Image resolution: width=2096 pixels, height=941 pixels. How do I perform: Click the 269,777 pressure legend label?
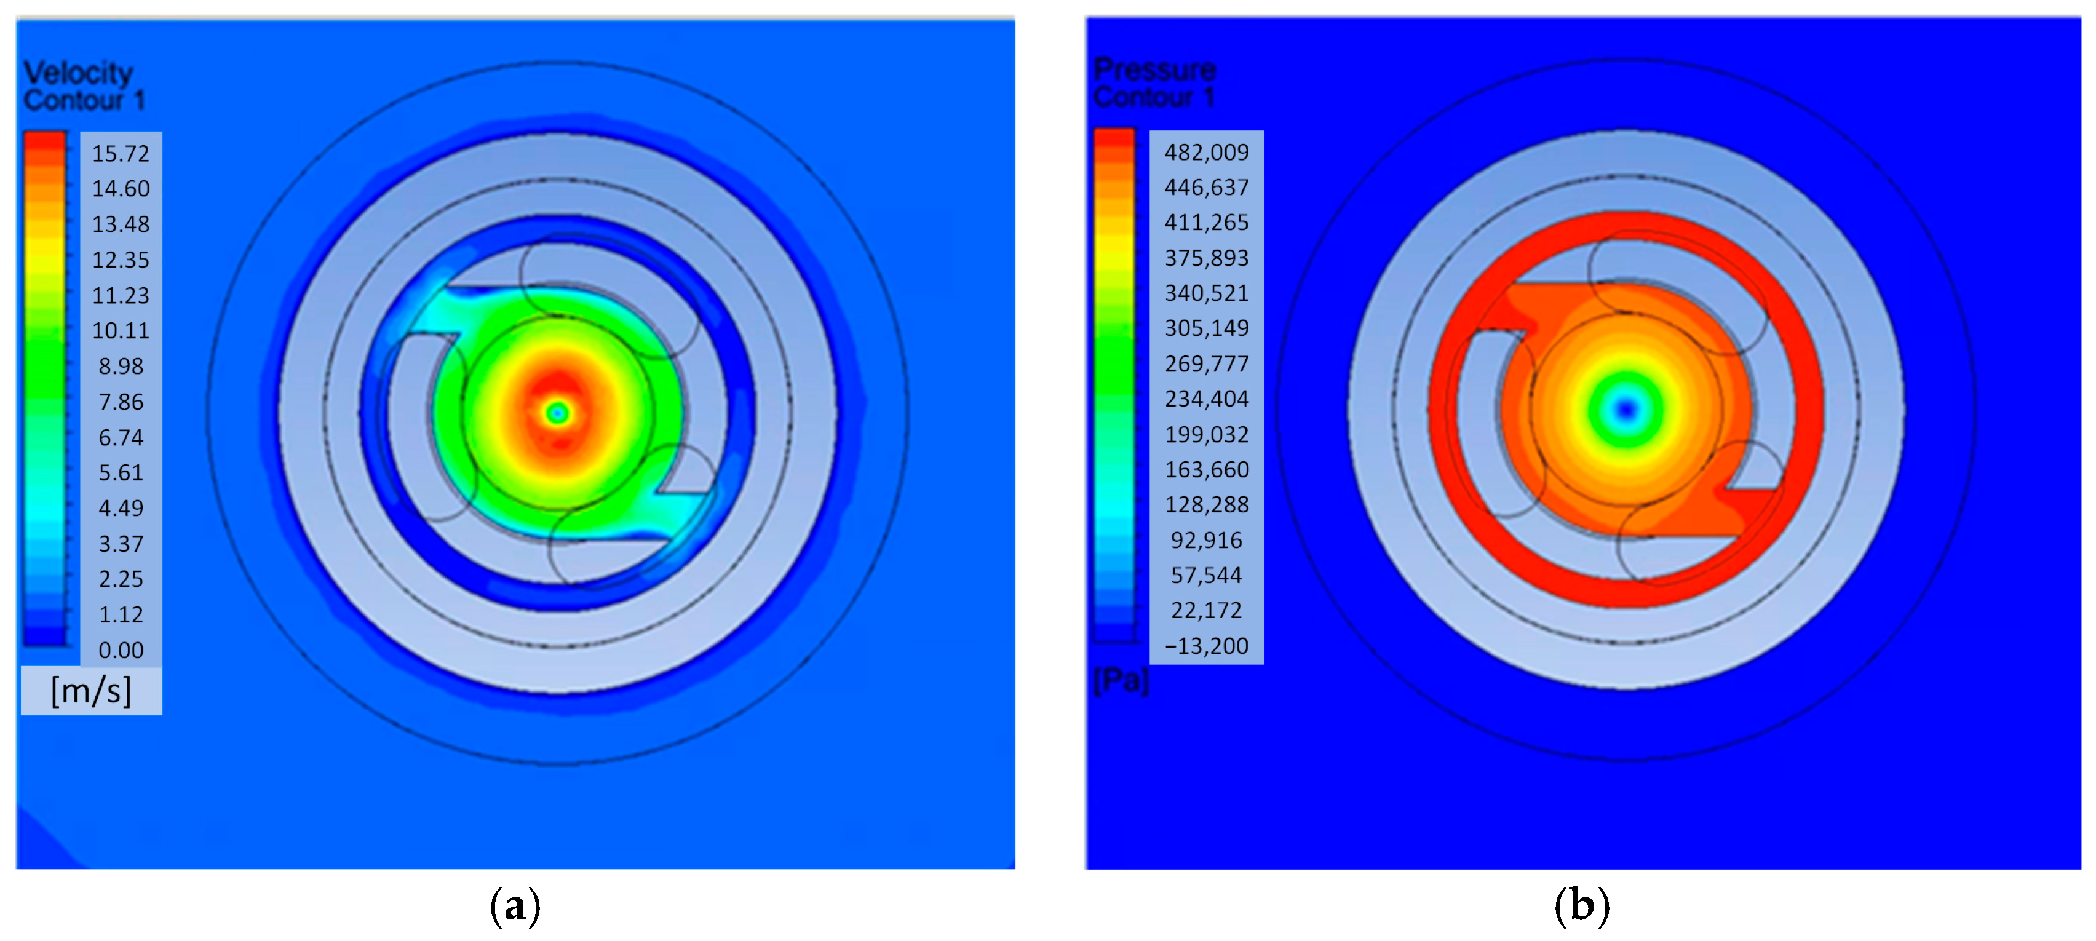coord(1206,364)
